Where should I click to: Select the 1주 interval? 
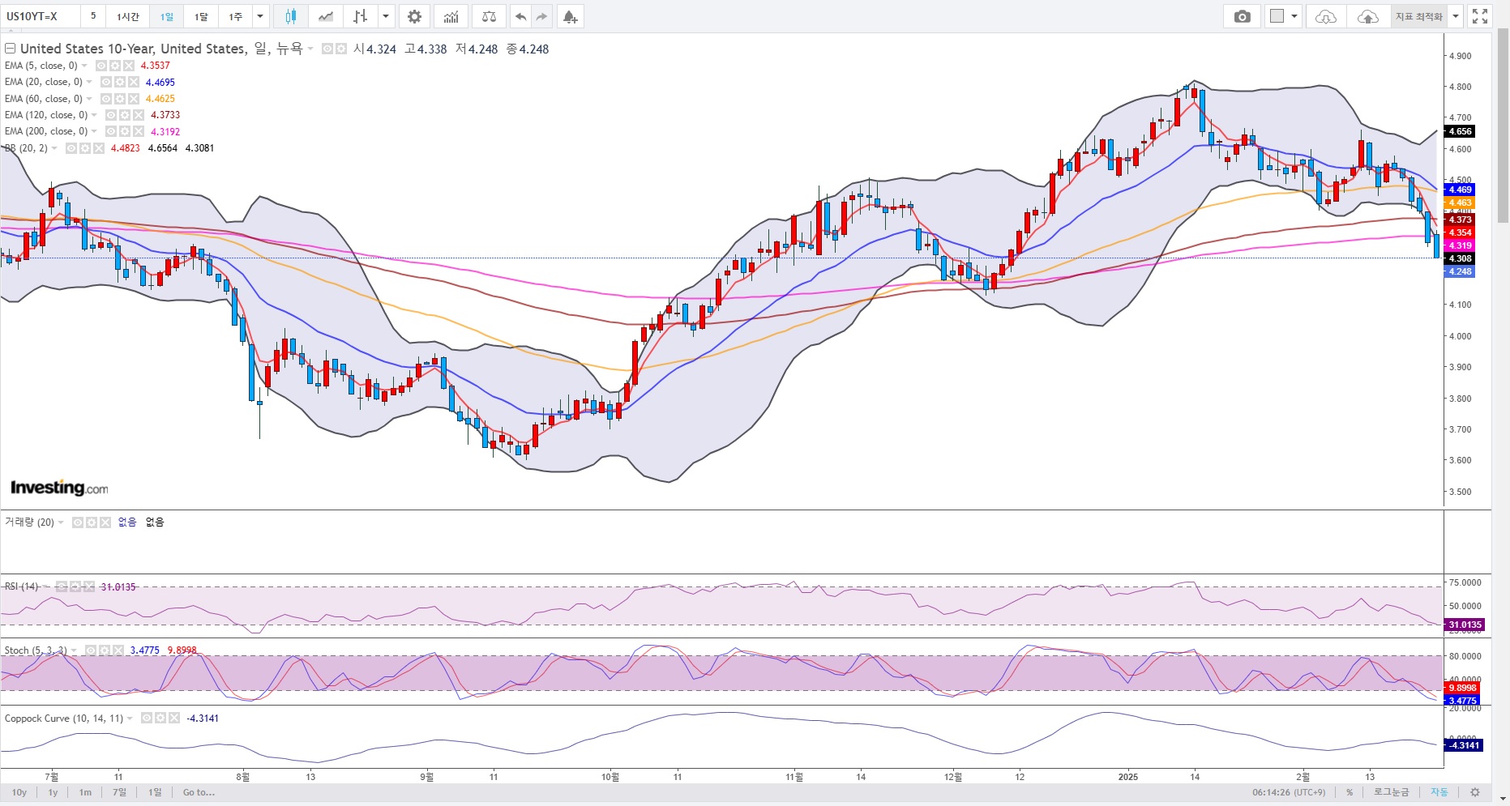pyautogui.click(x=235, y=16)
